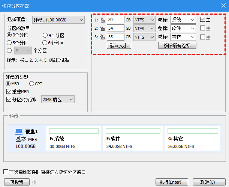229x187 pixels.
Task: Select the GPT disk type radio button
Action: point(31,83)
